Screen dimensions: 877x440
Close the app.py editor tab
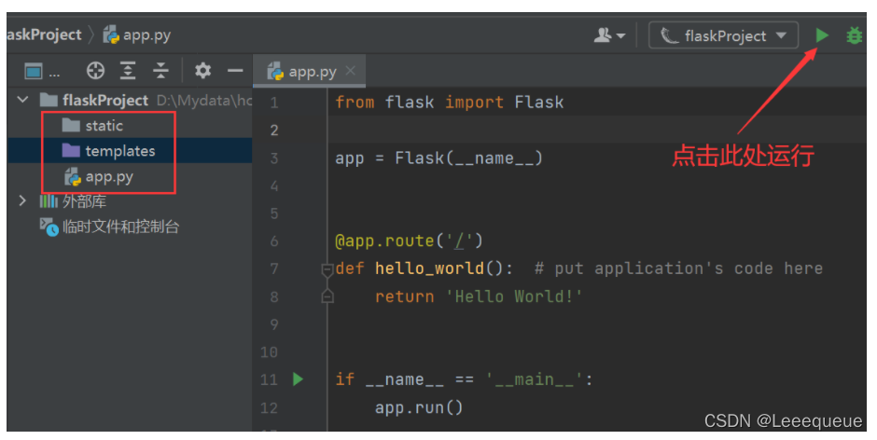351,71
